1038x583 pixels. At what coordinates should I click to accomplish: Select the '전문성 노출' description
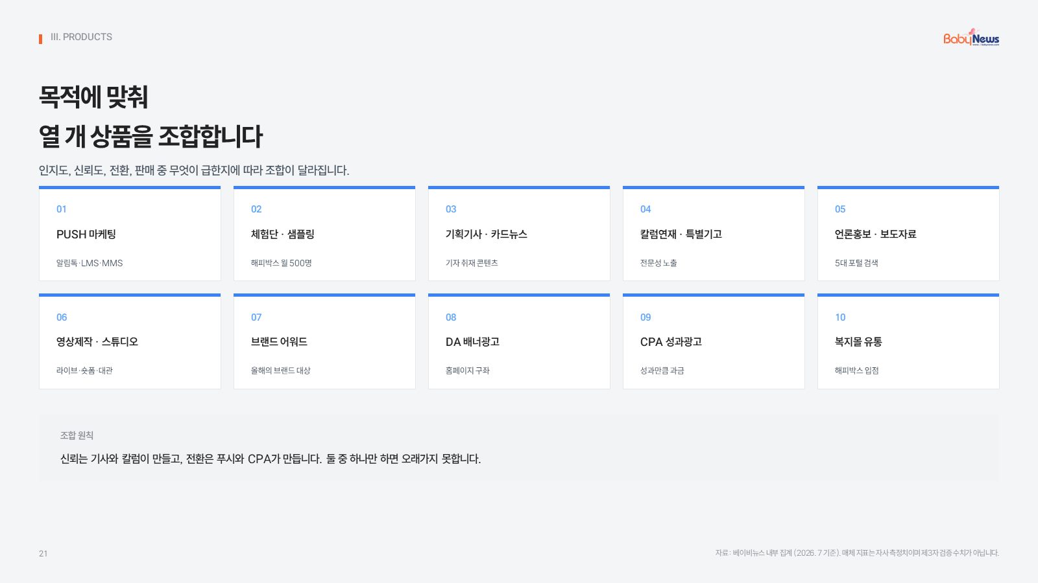tap(658, 263)
